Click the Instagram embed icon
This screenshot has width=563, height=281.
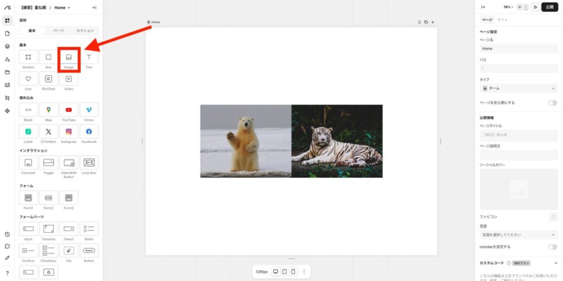pos(69,132)
